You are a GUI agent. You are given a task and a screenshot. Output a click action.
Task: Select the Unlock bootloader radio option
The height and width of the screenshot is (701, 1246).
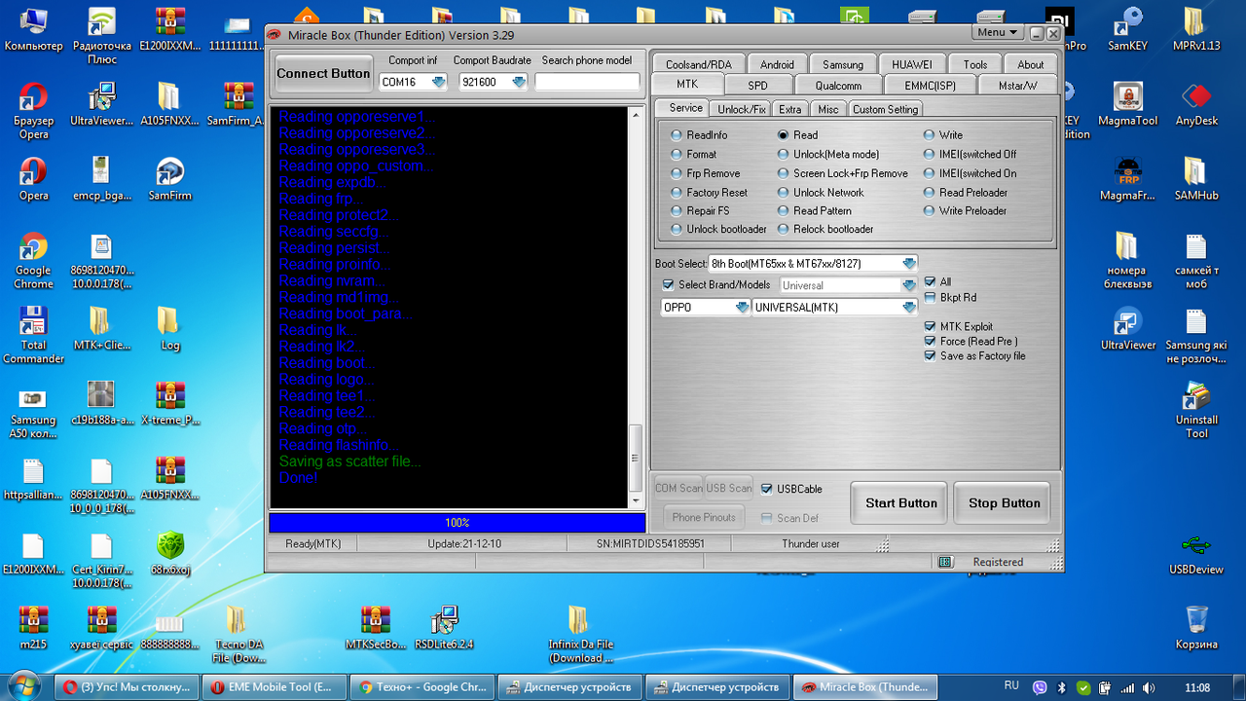678,229
